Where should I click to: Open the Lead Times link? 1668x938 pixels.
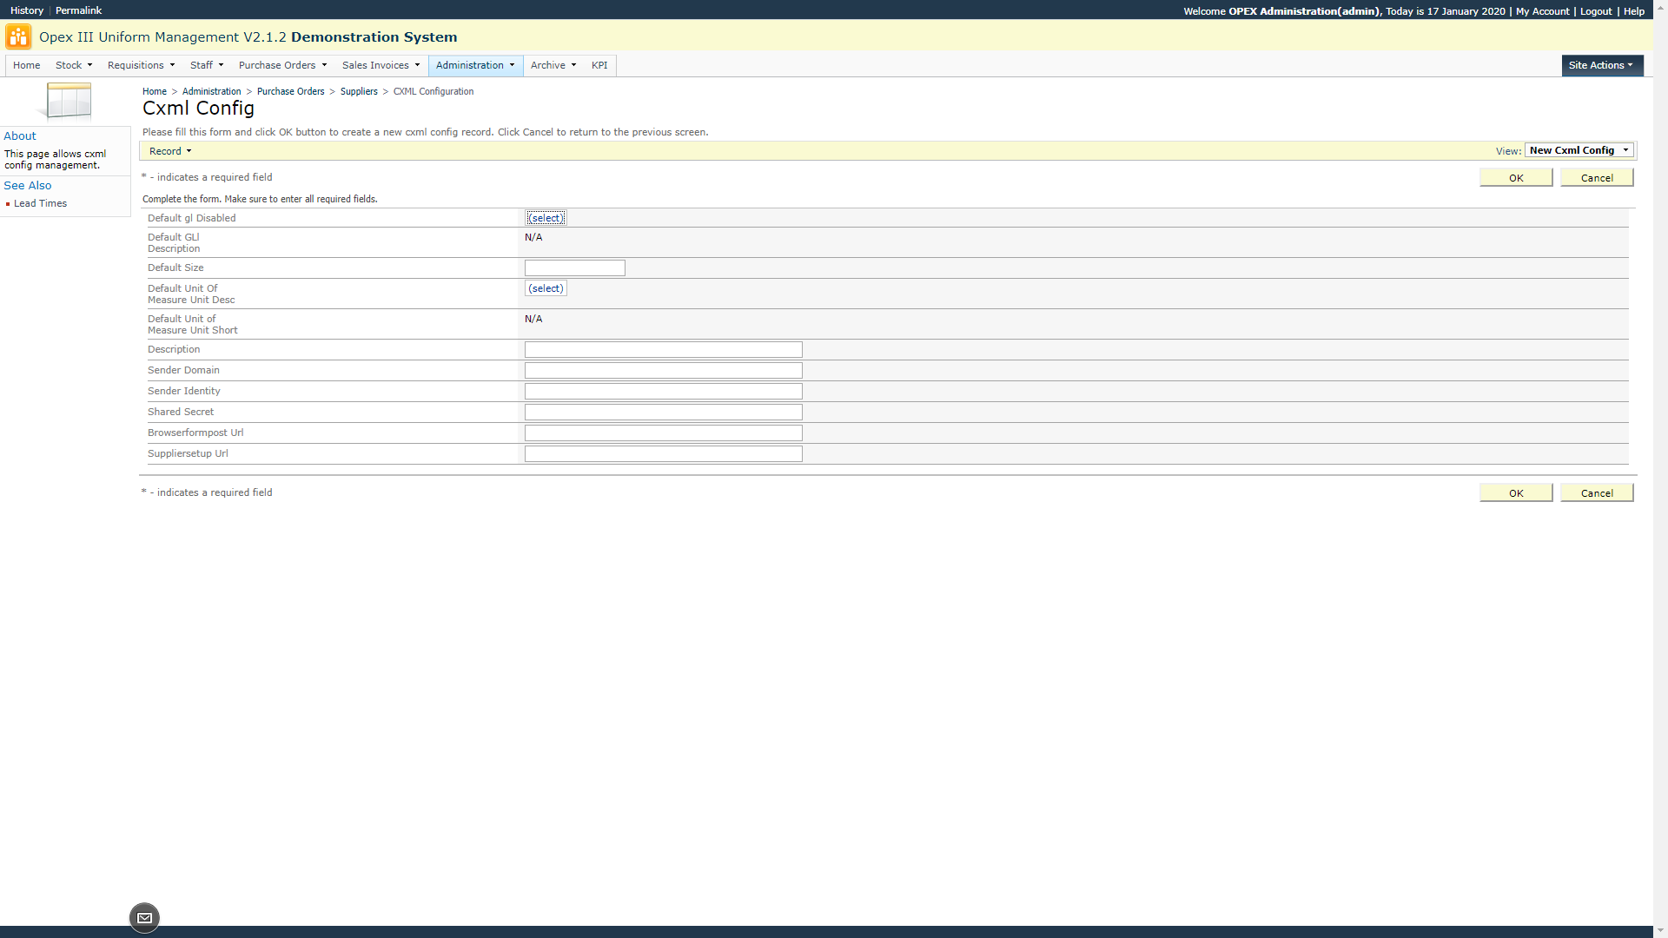[x=40, y=203]
